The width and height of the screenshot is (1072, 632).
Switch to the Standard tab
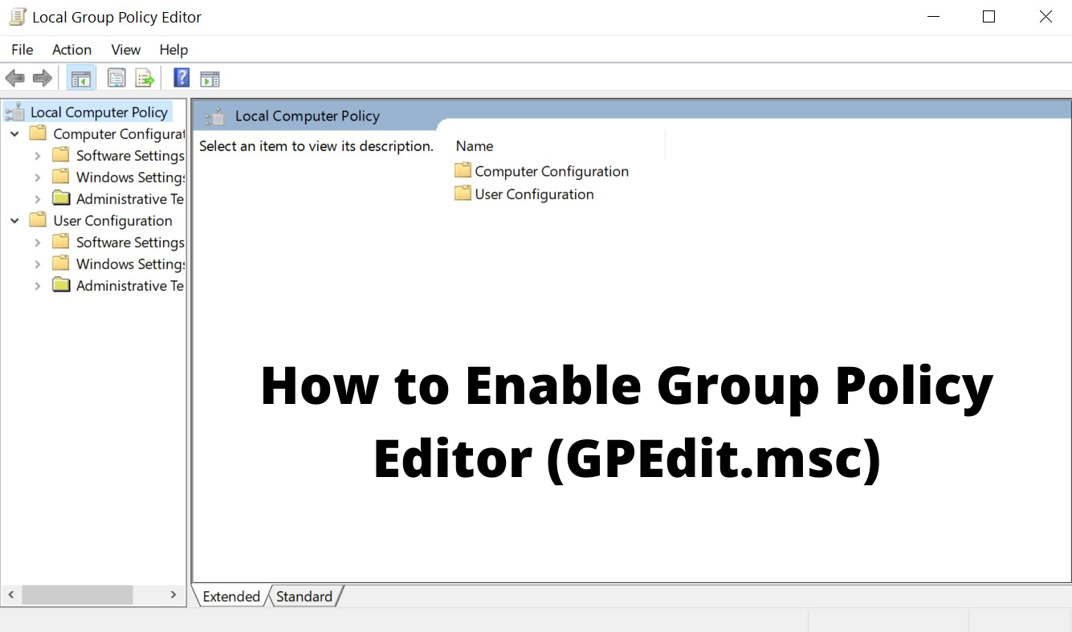pyautogui.click(x=304, y=596)
